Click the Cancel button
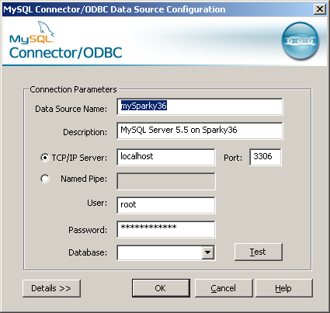Viewport: 330px width, 313px height. coord(224,288)
